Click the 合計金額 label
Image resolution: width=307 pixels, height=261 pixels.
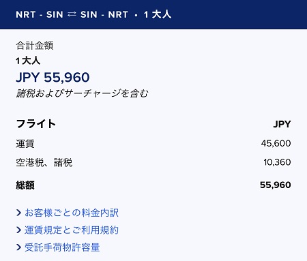coord(35,46)
